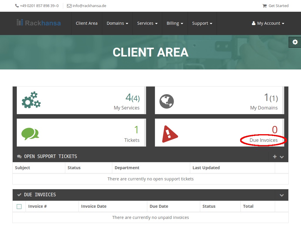Viewport: 301px width, 226px height.
Task: Open My Services label link
Action: click(x=126, y=108)
